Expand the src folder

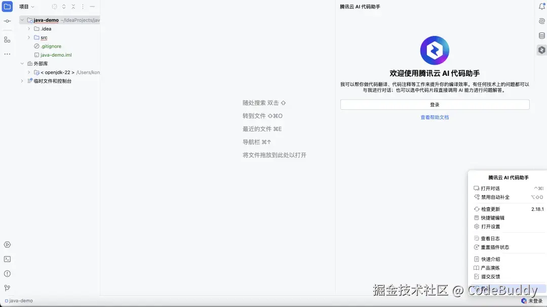(x=29, y=37)
